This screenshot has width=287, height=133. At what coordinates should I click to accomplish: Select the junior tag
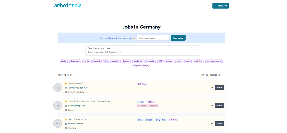[64, 61]
